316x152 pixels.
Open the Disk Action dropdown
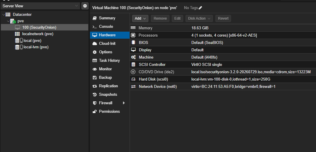(x=199, y=18)
